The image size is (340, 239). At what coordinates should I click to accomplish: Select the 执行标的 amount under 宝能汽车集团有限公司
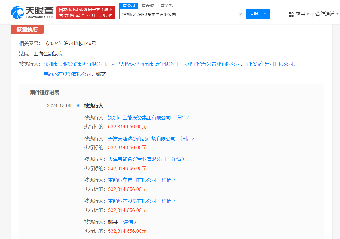point(127,189)
